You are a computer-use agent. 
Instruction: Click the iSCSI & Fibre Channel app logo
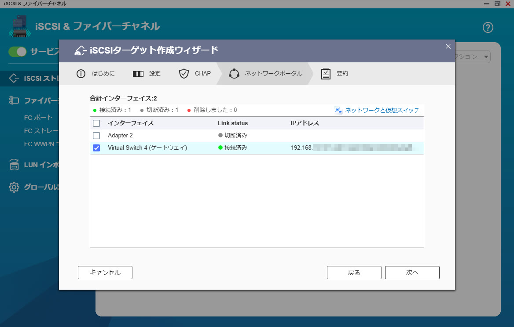tap(20, 26)
